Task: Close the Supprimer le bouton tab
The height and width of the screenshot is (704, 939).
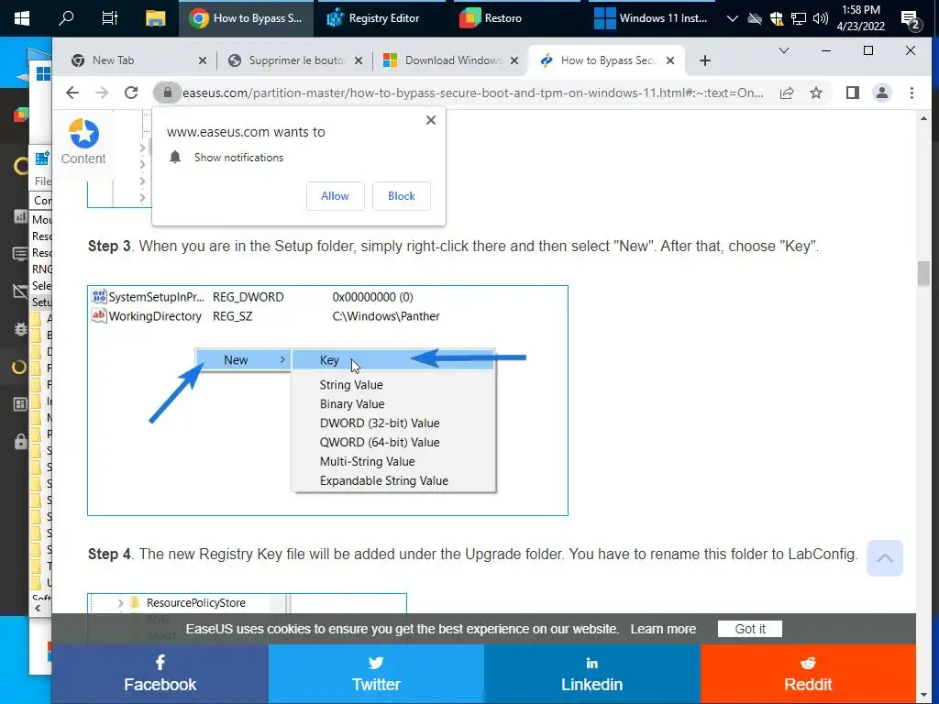Action: 359,60
